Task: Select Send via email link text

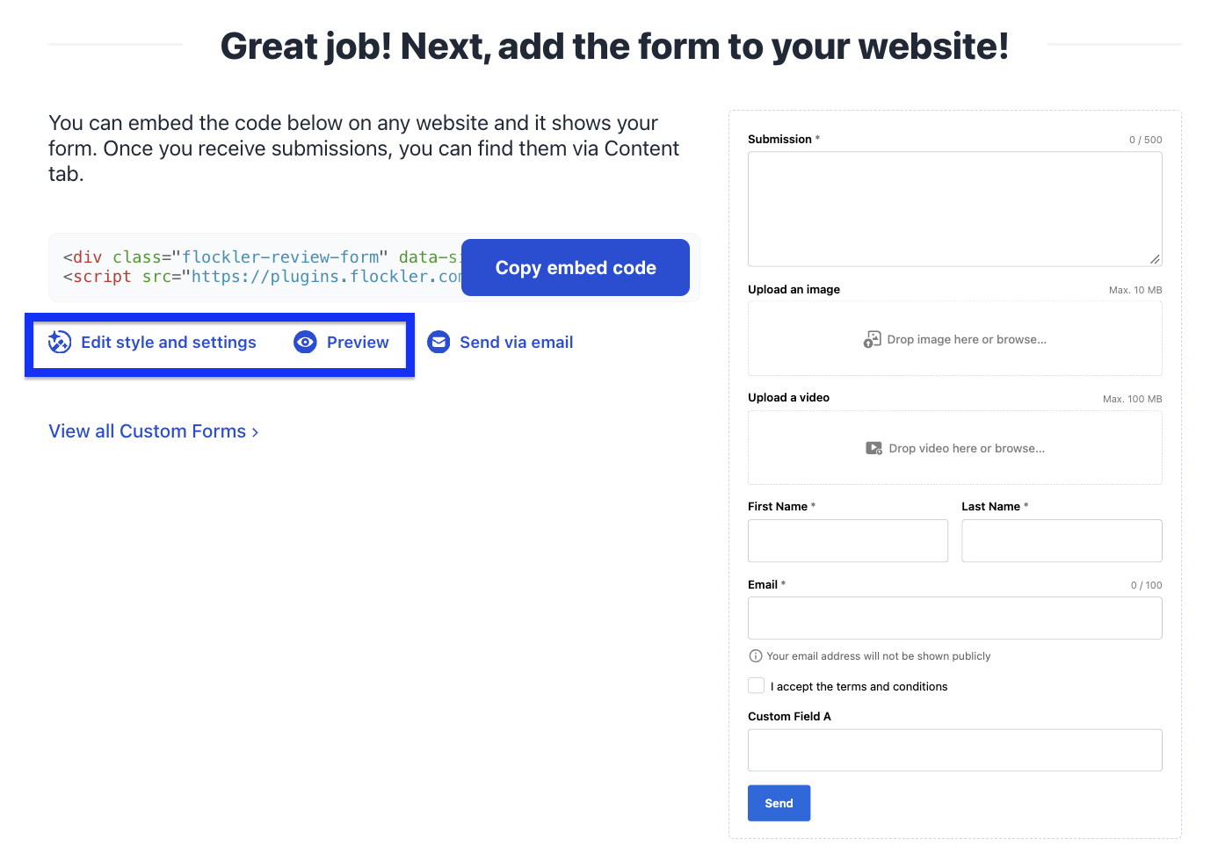Action: 517,343
